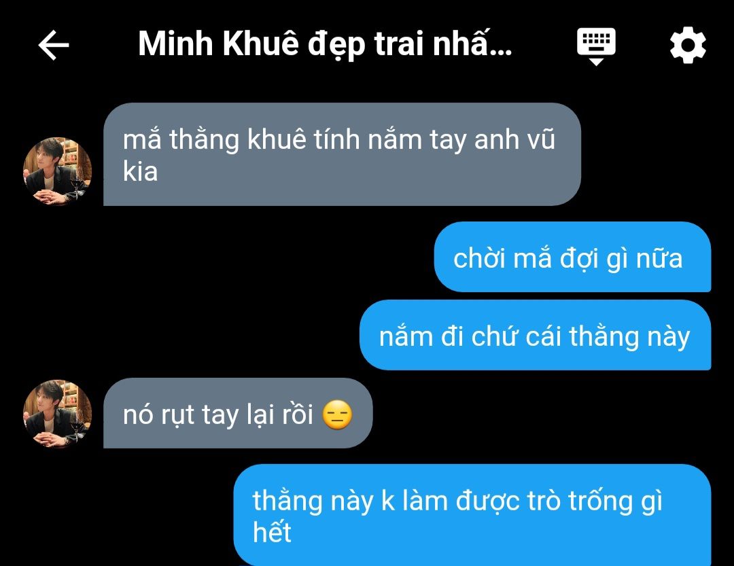
Task: Open chat settings gear icon
Action: (x=688, y=45)
